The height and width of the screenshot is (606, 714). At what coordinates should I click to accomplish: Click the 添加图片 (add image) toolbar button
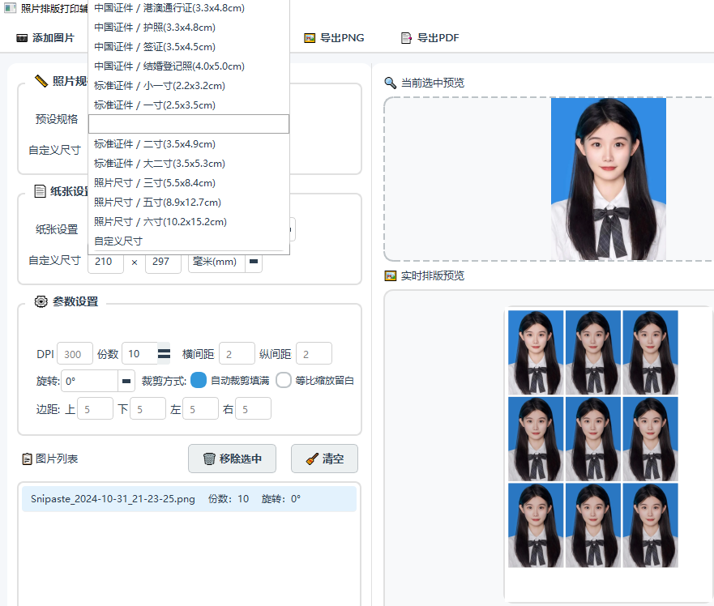click(45, 38)
